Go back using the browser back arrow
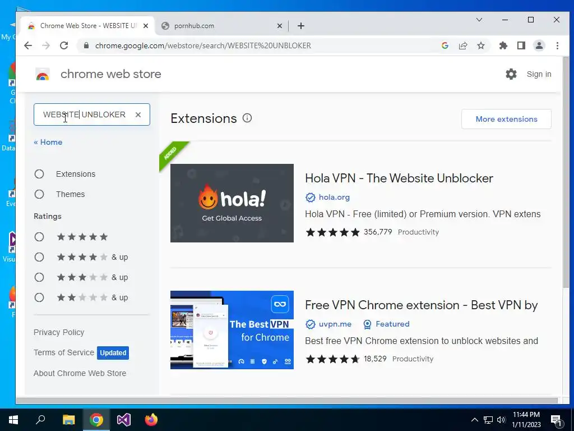The image size is (574, 431). coord(28,45)
